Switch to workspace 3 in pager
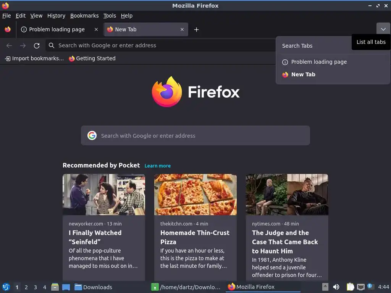 click(x=36, y=287)
